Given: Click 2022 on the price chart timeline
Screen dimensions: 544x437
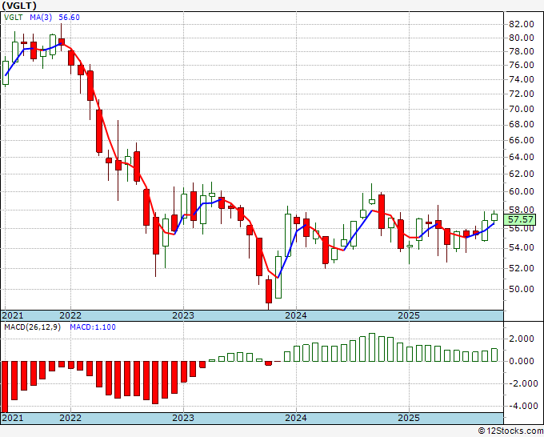Looking at the screenshot, I should (x=70, y=315).
